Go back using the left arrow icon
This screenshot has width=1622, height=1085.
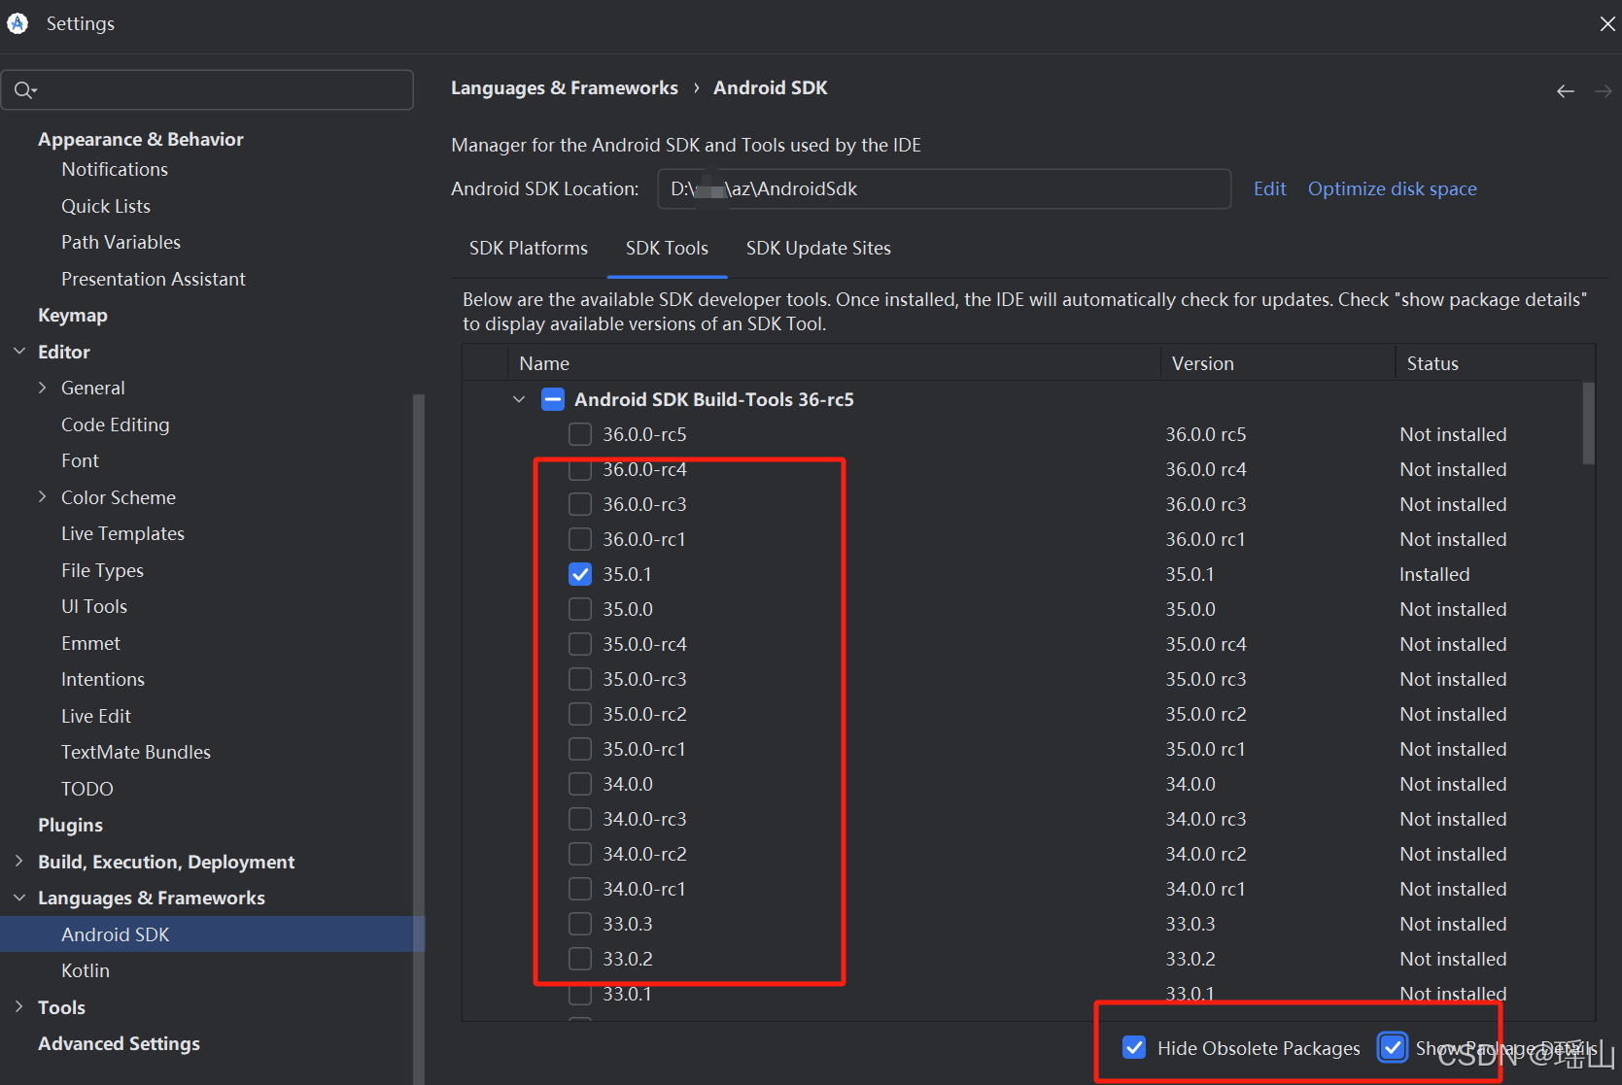[1565, 91]
